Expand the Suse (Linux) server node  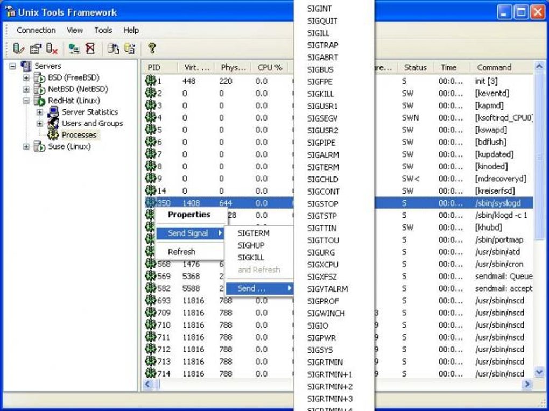point(26,147)
